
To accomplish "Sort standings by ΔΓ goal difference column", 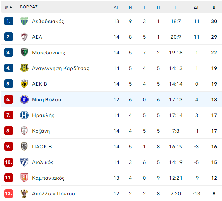I will click(x=196, y=7).
